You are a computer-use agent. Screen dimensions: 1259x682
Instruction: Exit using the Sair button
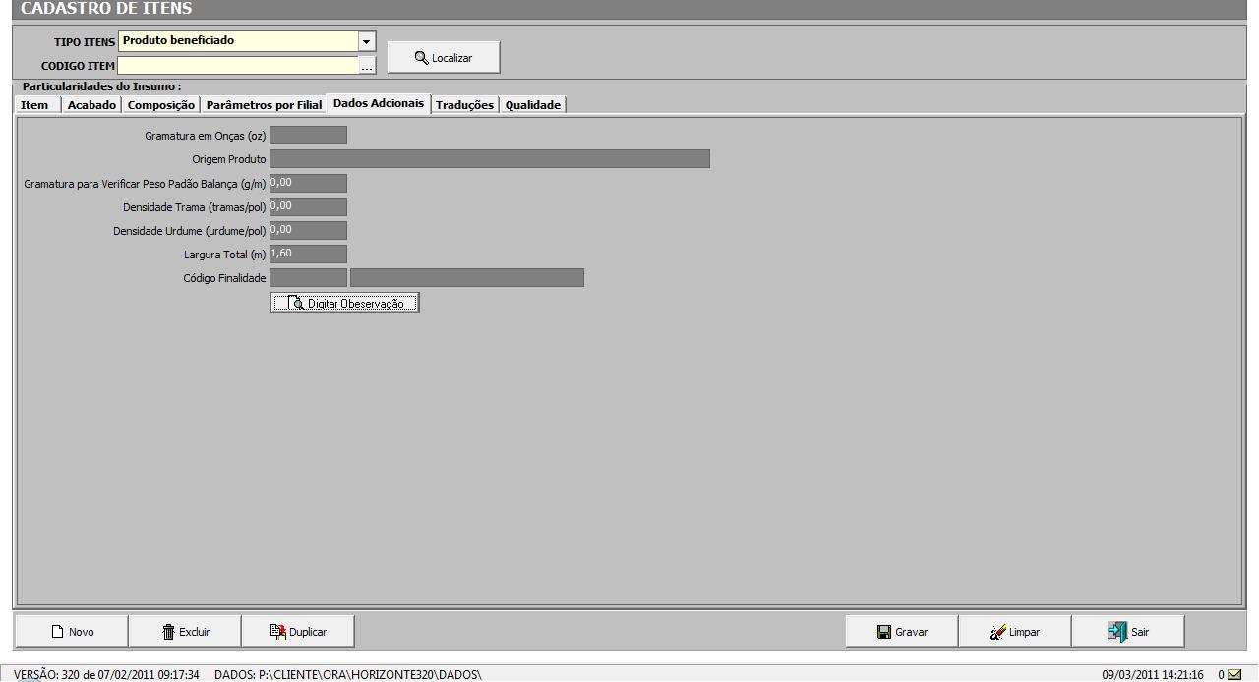pos(1128,632)
